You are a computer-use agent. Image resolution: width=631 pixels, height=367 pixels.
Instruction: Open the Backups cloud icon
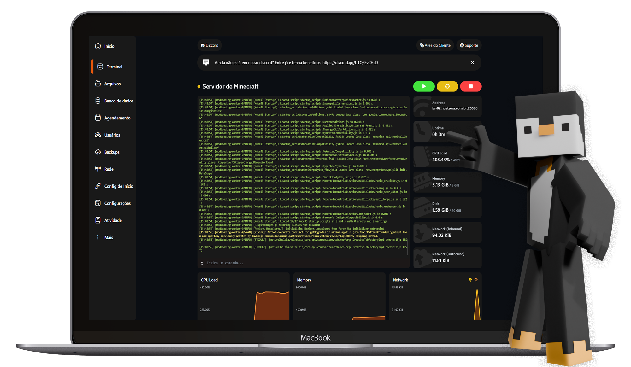(98, 152)
